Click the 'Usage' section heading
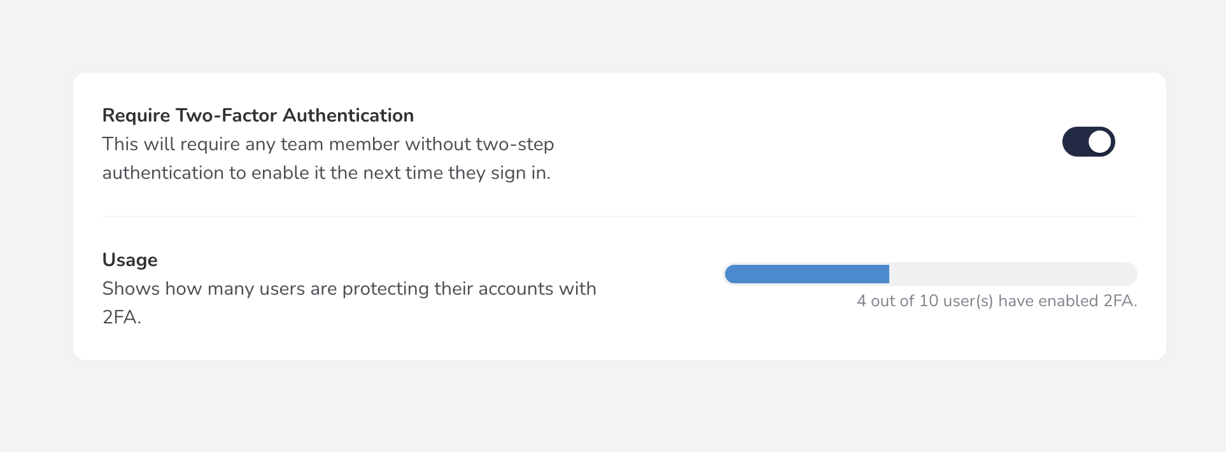The height and width of the screenshot is (452, 1226). click(130, 260)
